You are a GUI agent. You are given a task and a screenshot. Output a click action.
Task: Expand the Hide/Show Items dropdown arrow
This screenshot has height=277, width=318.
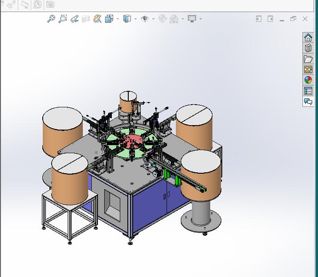(153, 19)
